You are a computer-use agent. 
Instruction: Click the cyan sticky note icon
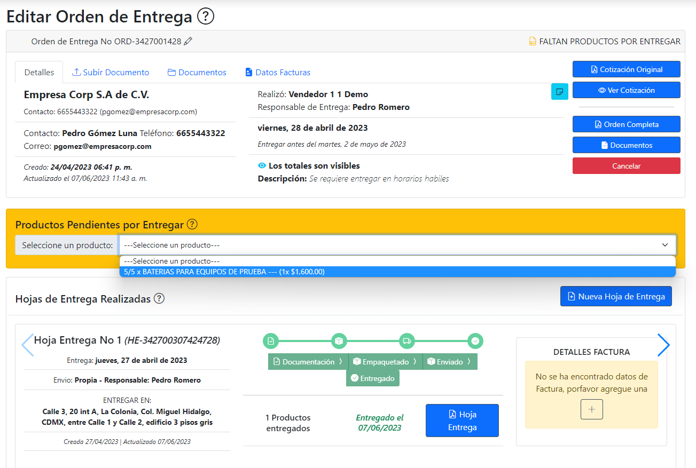coord(559,91)
